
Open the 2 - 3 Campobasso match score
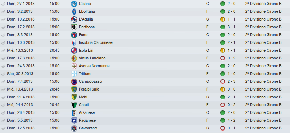231,81
